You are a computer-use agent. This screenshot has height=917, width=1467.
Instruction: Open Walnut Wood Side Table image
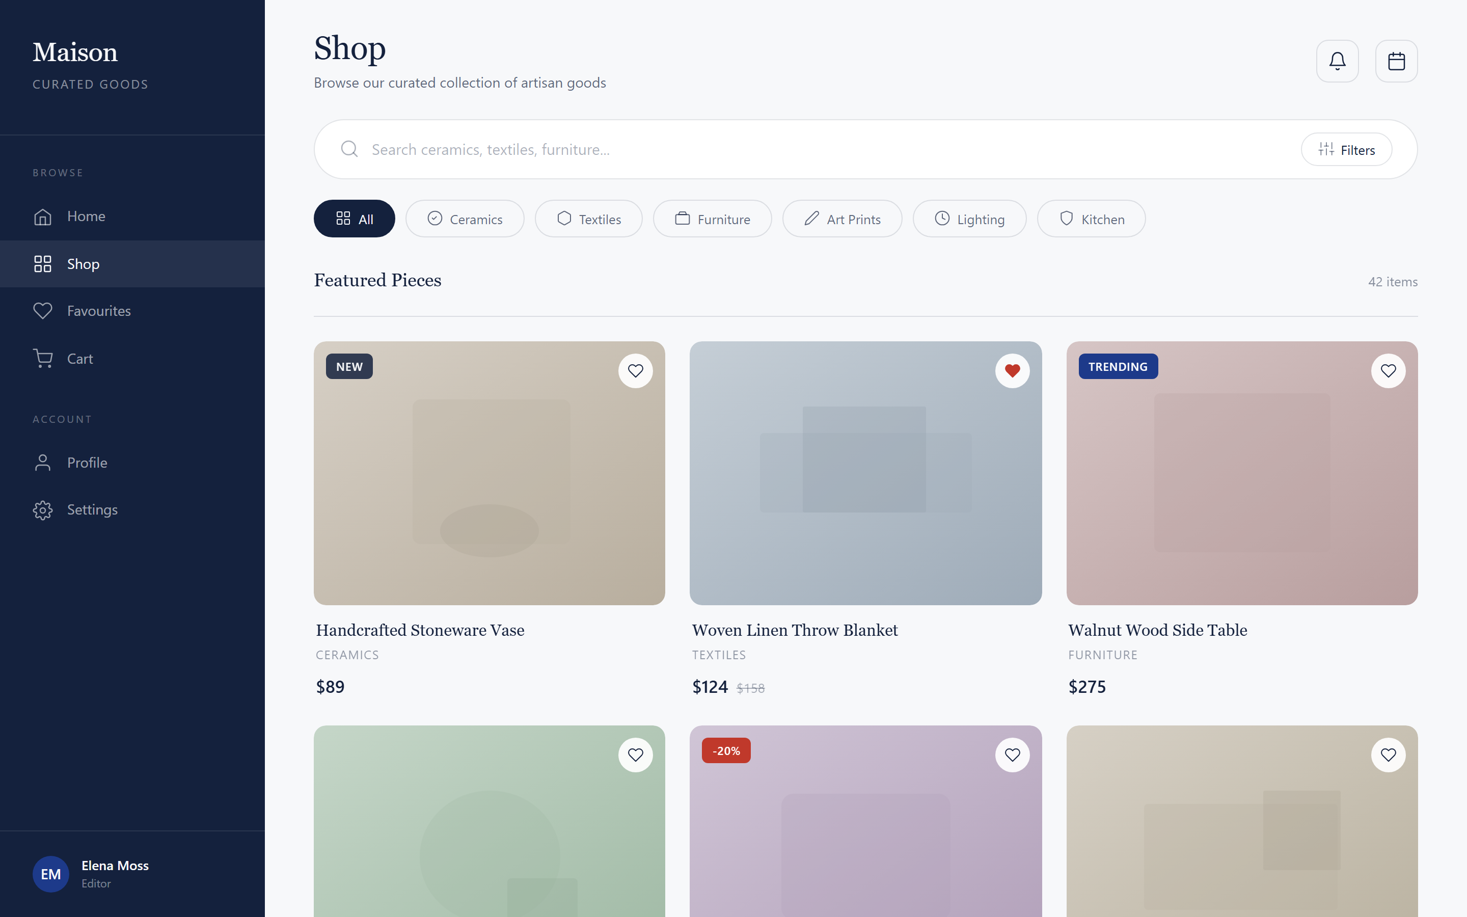(x=1242, y=473)
